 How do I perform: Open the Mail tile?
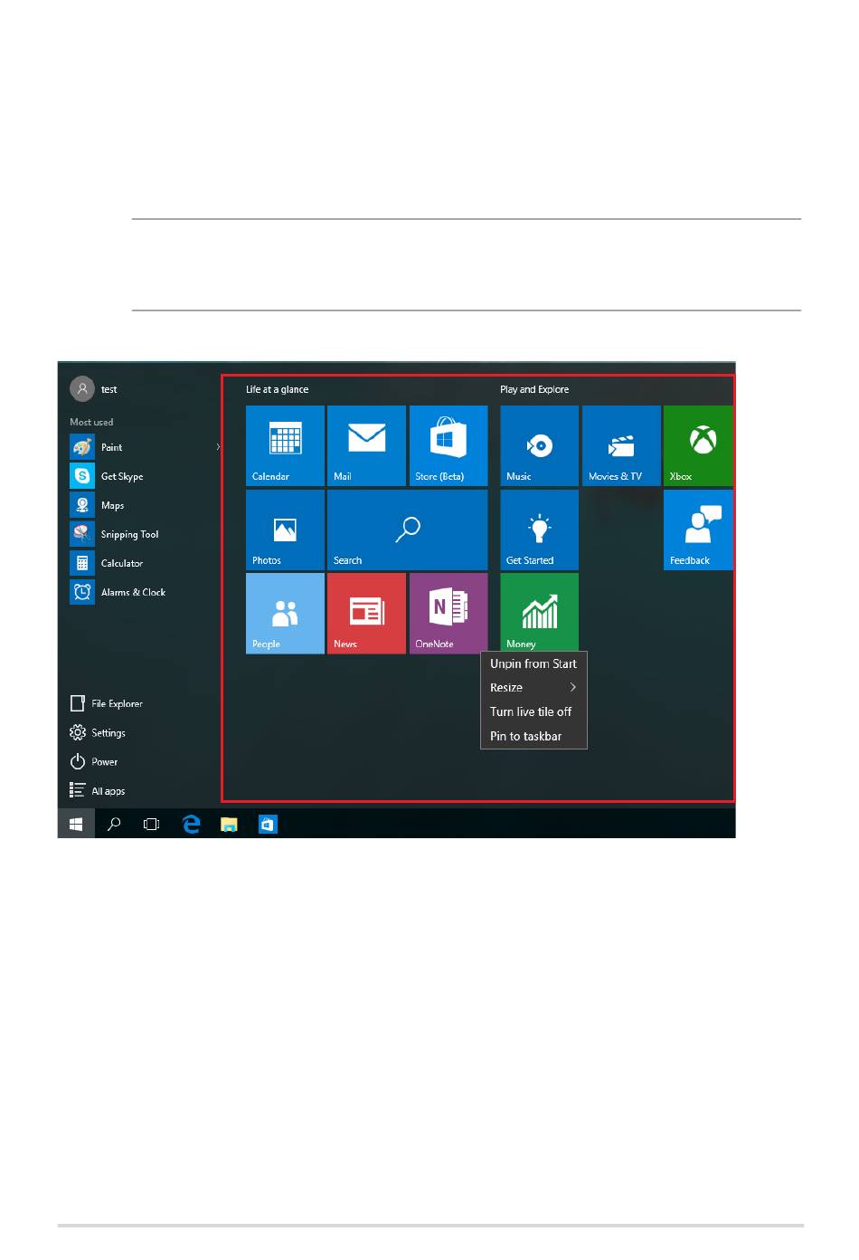tap(366, 445)
